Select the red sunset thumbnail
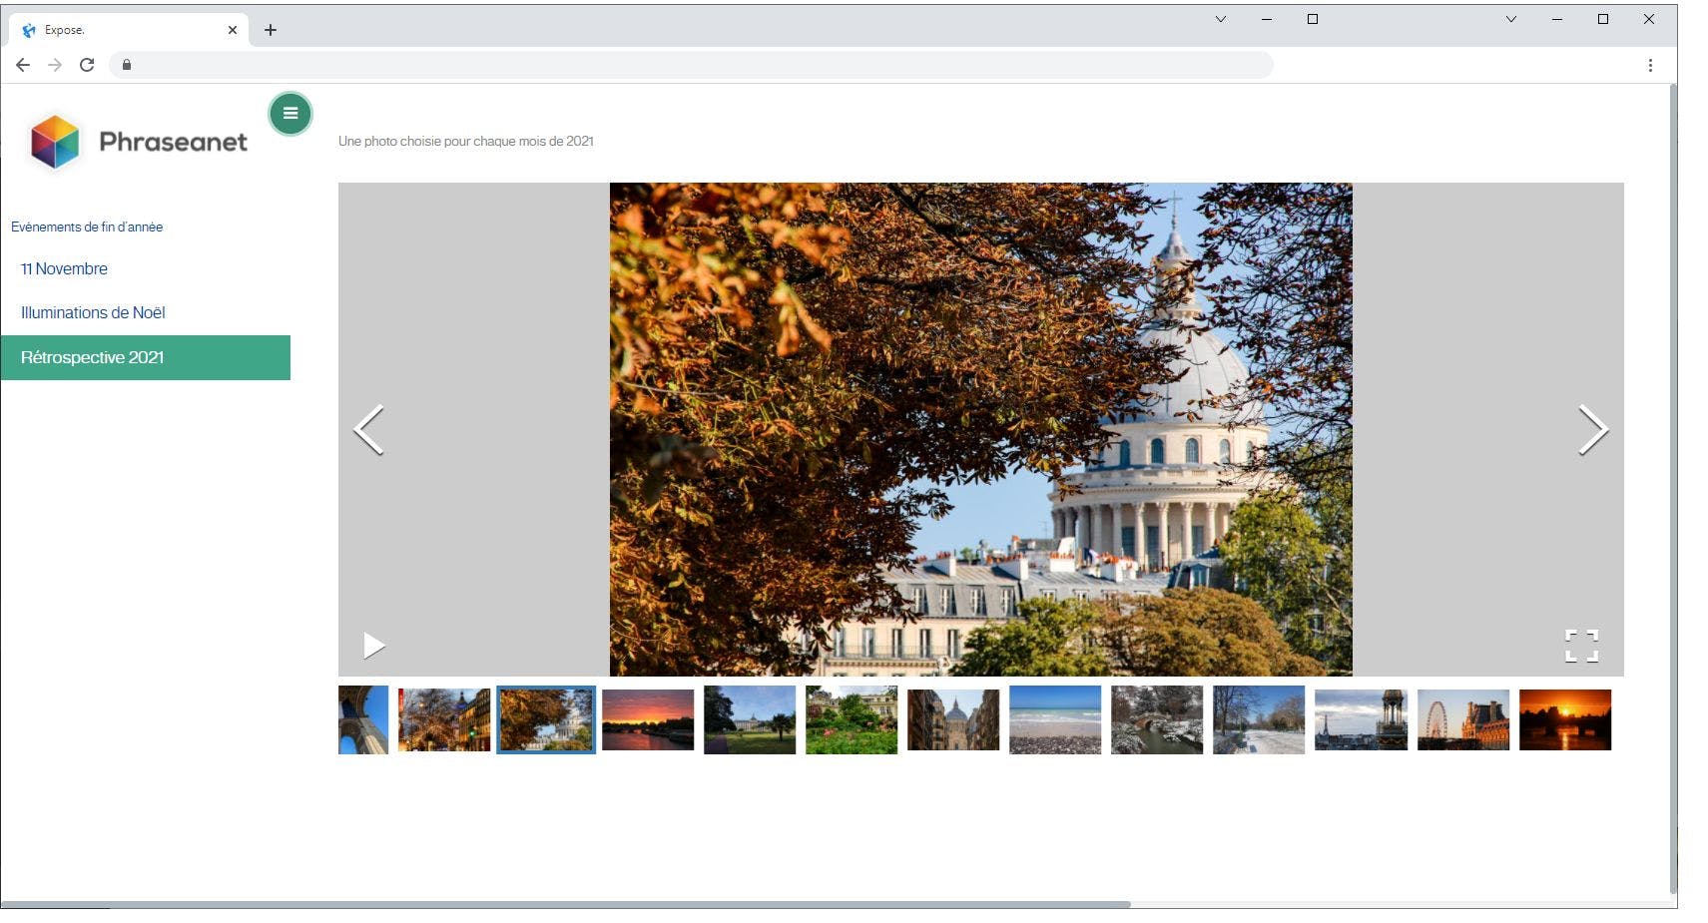This screenshot has height=923, width=1708. [648, 719]
